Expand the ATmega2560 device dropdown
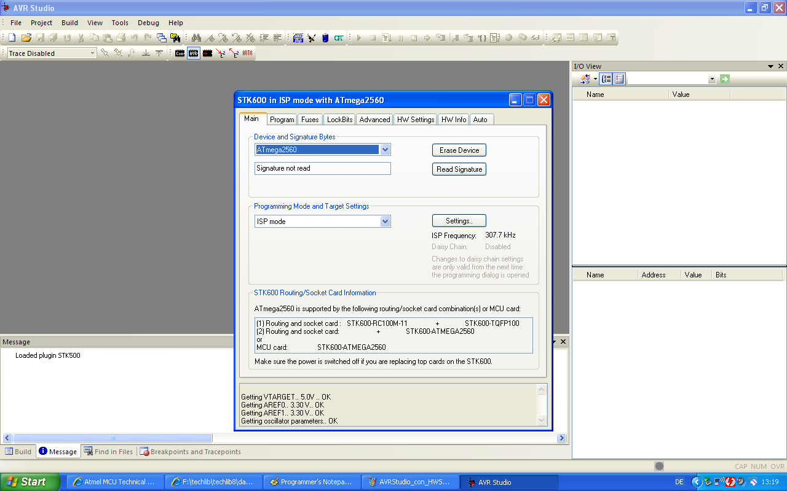 coord(385,150)
